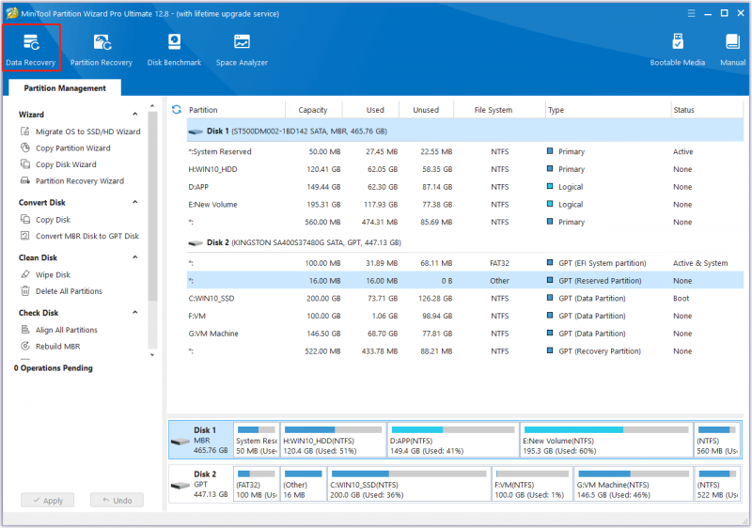Collapse the Wizard section
The image size is (752, 528).
tap(135, 115)
